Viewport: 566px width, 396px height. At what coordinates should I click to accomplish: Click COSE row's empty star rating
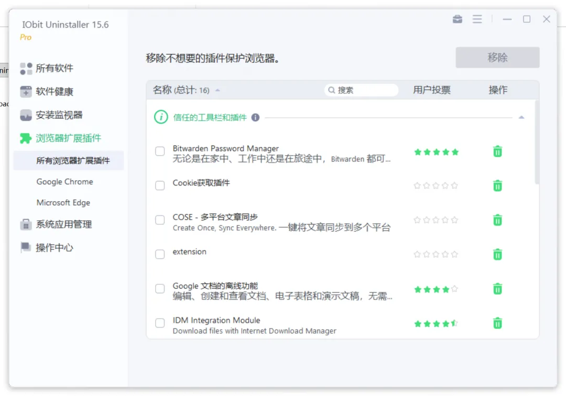(x=436, y=220)
